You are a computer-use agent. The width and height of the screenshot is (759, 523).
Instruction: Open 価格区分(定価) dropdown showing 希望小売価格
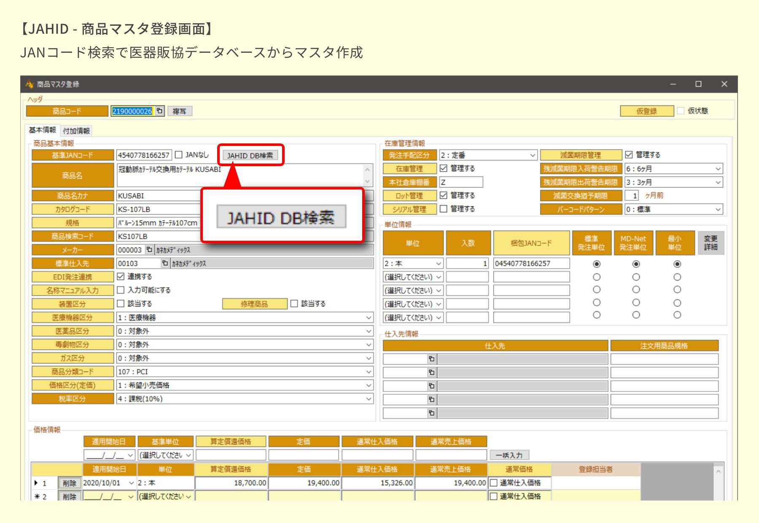click(245, 385)
